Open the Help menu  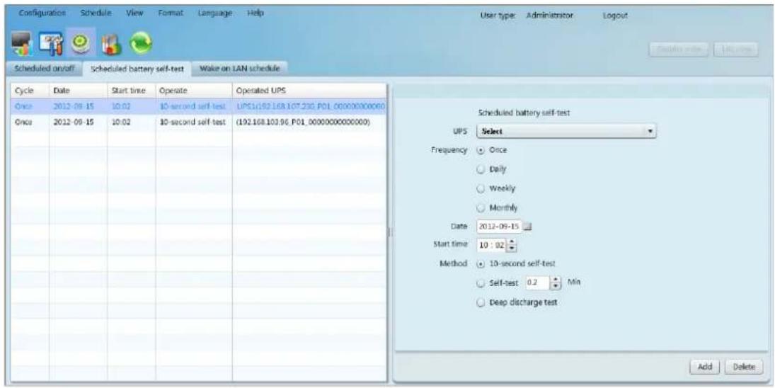coord(256,13)
